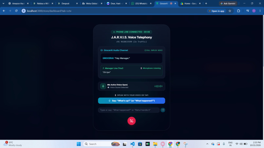The image size is (264, 148).
Task: Open the weather widget showing 31°C
Action: pos(13,144)
